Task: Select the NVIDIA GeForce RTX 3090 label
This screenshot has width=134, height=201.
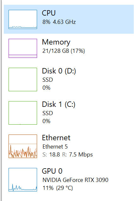Action: 75,180
